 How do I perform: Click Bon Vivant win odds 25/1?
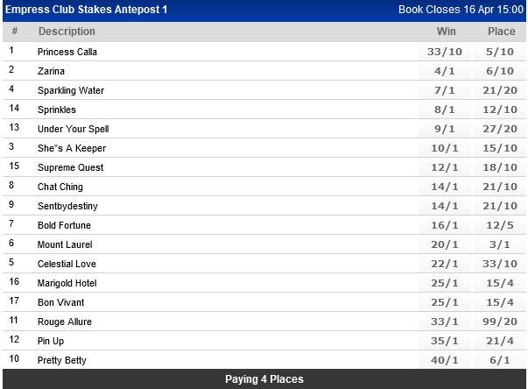point(446,302)
